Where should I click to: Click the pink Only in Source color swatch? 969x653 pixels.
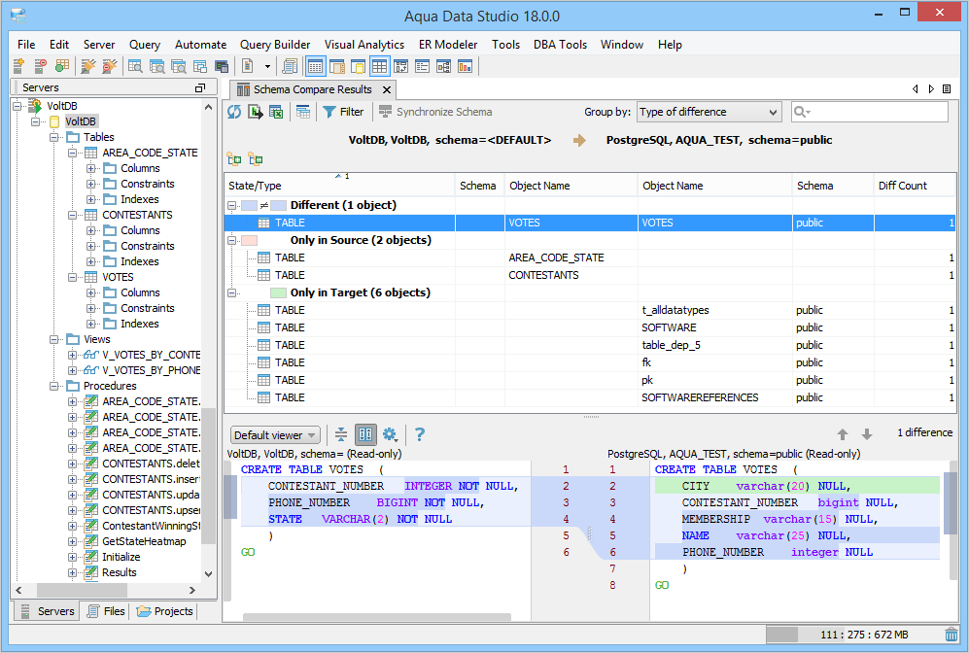(x=250, y=240)
